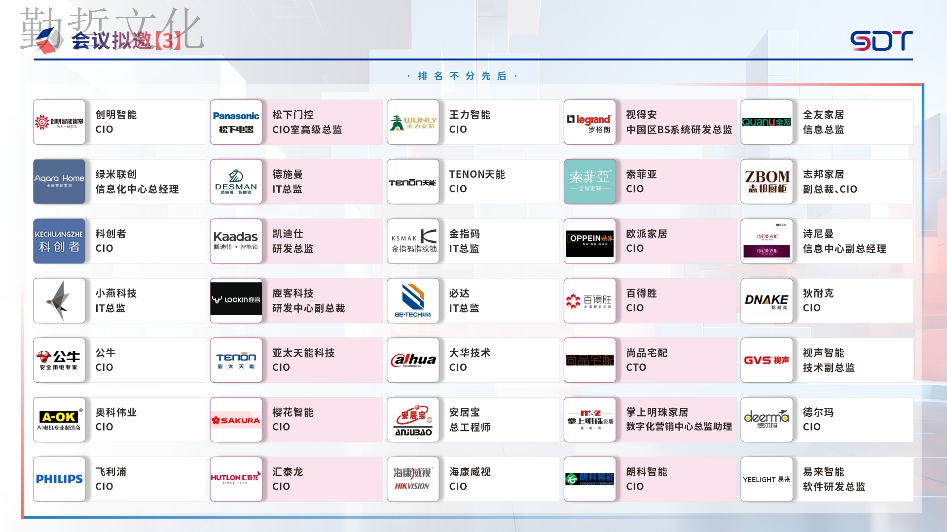Select the 公牛 bull logo
The height and width of the screenshot is (532, 947).
click(x=59, y=360)
